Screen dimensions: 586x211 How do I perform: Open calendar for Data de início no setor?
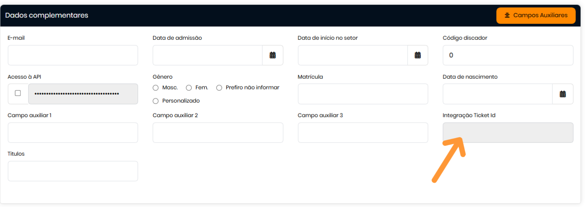click(417, 55)
